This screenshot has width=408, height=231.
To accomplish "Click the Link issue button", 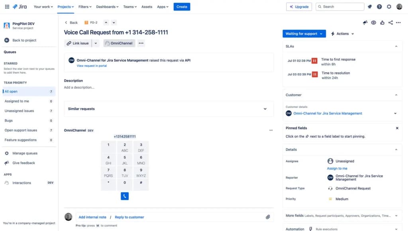I will tap(78, 43).
